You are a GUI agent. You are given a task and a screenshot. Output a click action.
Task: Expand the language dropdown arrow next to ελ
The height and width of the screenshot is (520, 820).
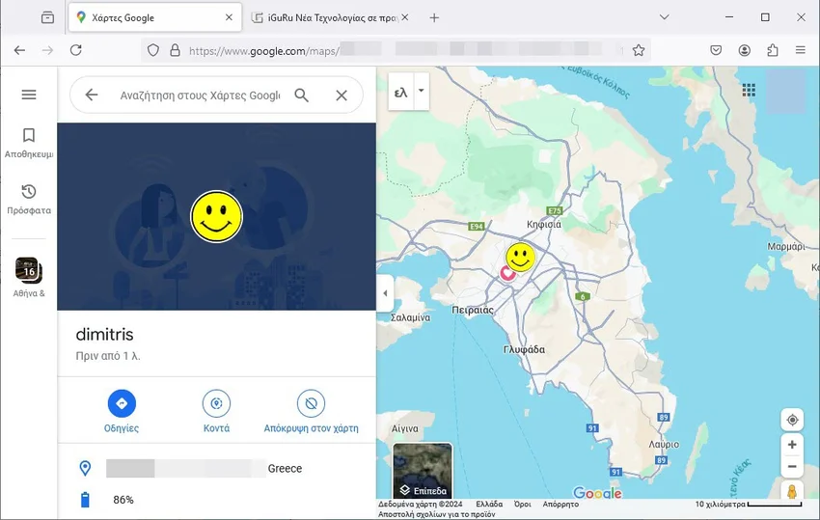click(x=422, y=91)
